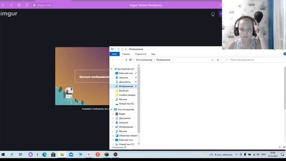Open imgur notifications trophy icon
Image resolution: width=286 pixels, height=161 pixels.
[x=213, y=14]
